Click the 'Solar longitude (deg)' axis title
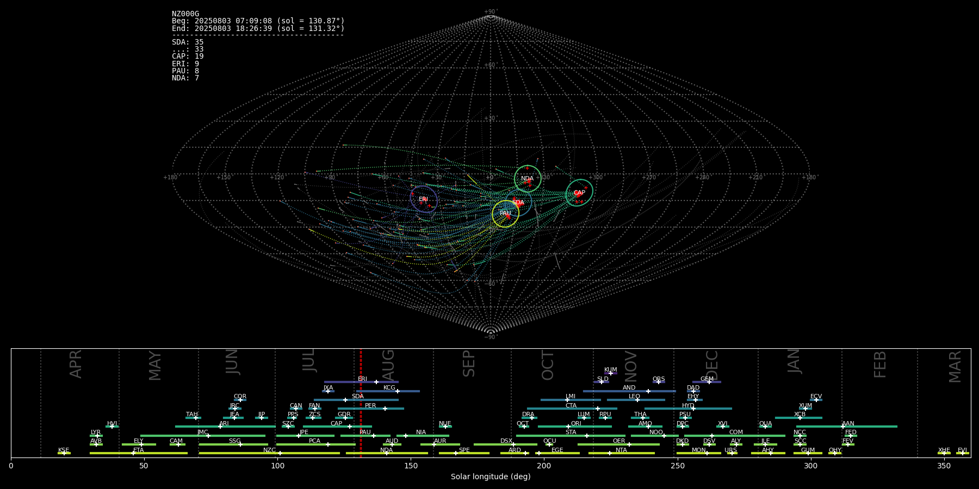Image resolution: width=979 pixels, height=489 pixels. point(491,477)
